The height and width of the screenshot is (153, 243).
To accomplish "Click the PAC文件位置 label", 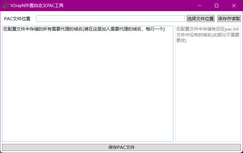I will pos(17,19).
